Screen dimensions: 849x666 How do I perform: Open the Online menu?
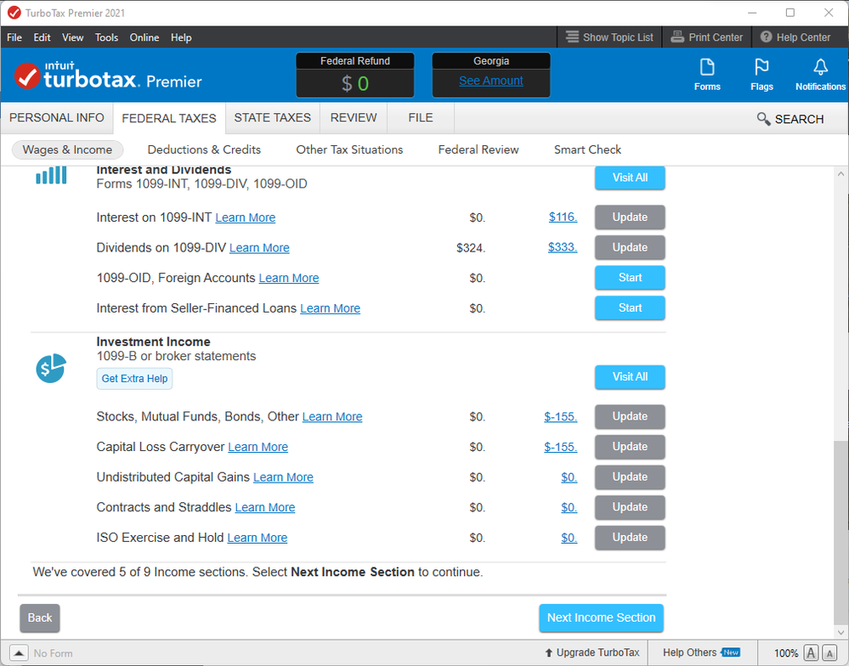144,37
